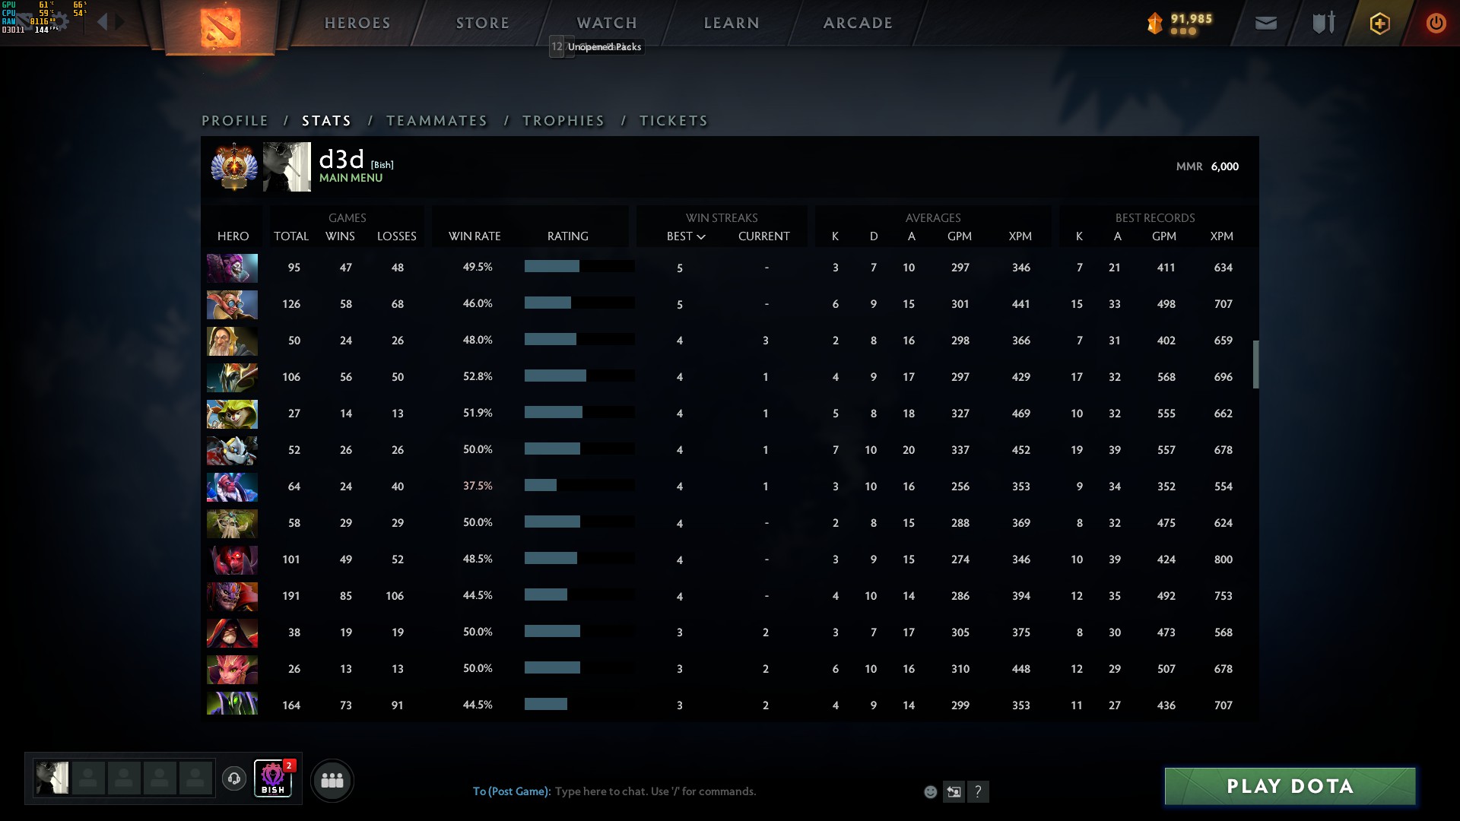Image resolution: width=1460 pixels, height=821 pixels.
Task: Open the mail envelope icon
Action: point(1265,24)
